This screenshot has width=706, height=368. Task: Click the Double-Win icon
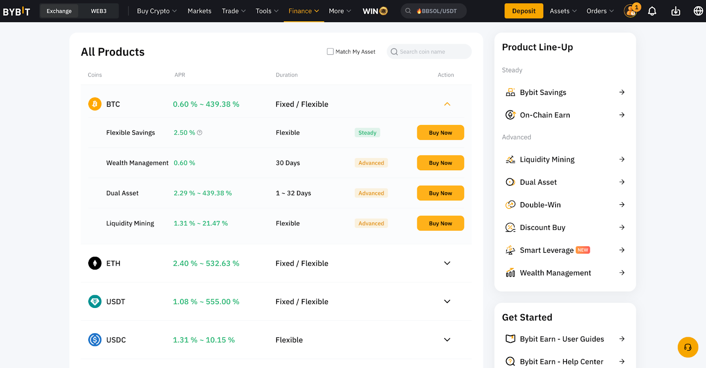(511, 205)
